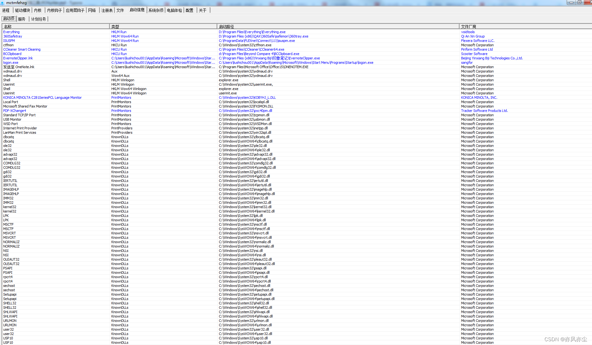The height and width of the screenshot is (345, 592).
Task: Click the Scooter Software vendor cell
Action: coord(474,54)
